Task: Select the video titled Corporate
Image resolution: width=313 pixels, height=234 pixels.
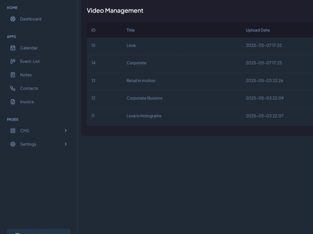Action: [x=136, y=63]
